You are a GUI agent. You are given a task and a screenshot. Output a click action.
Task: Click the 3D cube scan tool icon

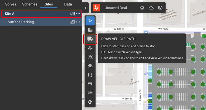pyautogui.click(x=90, y=57)
